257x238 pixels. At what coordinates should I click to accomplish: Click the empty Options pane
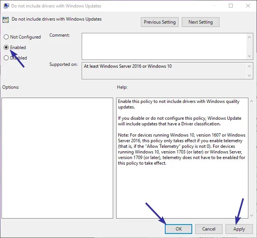coord(57,158)
